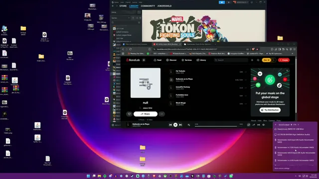The image size is (319, 179).
Task: Open the Brave shields icon in address bar
Action: click(x=253, y=49)
